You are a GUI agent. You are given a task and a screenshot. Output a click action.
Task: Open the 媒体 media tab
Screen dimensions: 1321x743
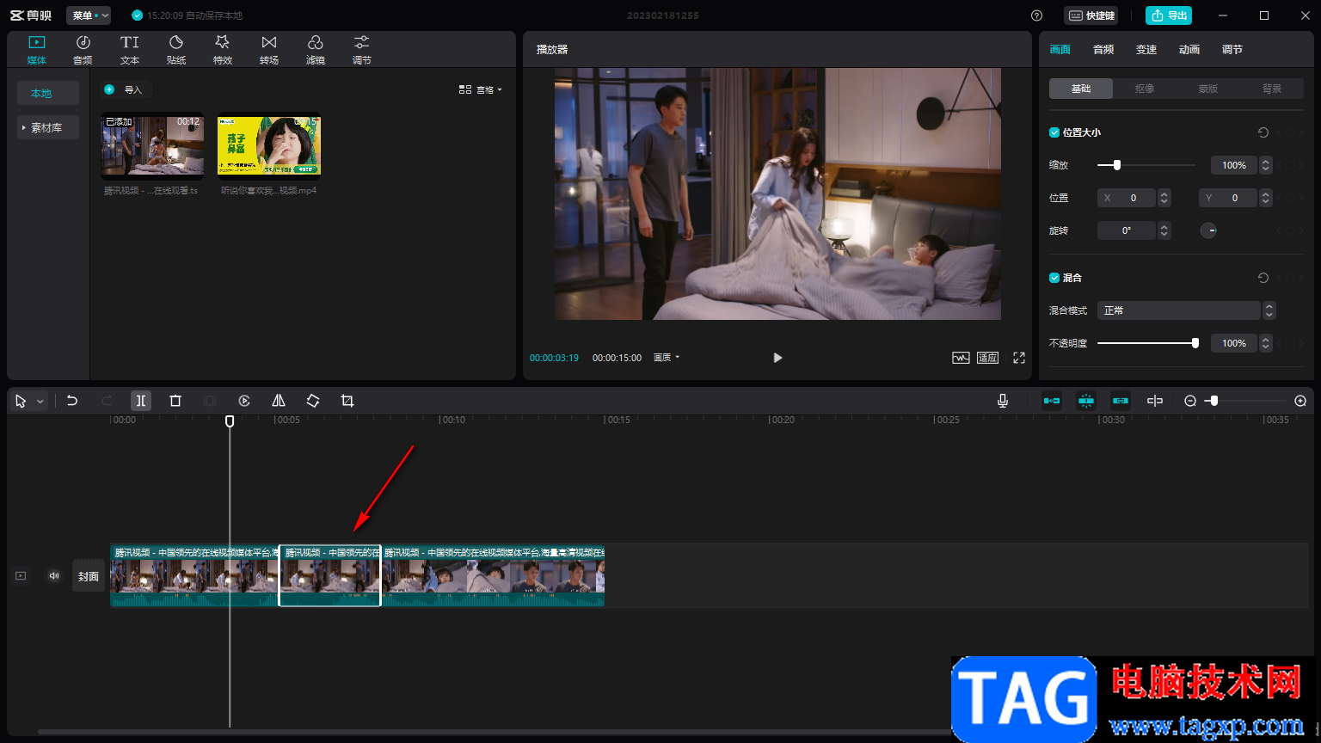point(37,50)
